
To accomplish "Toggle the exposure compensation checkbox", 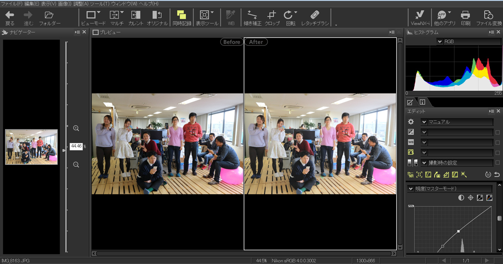I will (x=498, y=132).
